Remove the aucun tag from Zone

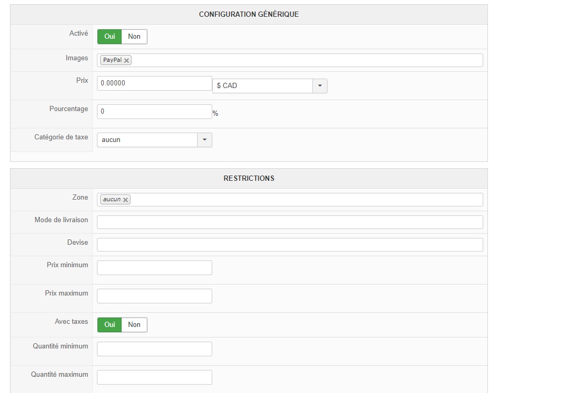point(126,200)
